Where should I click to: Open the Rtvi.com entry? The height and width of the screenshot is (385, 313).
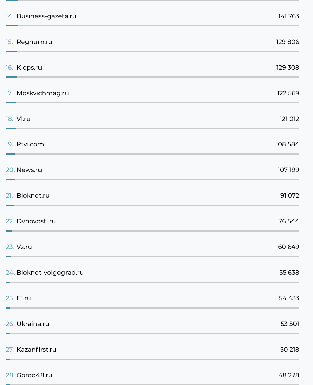coord(30,144)
